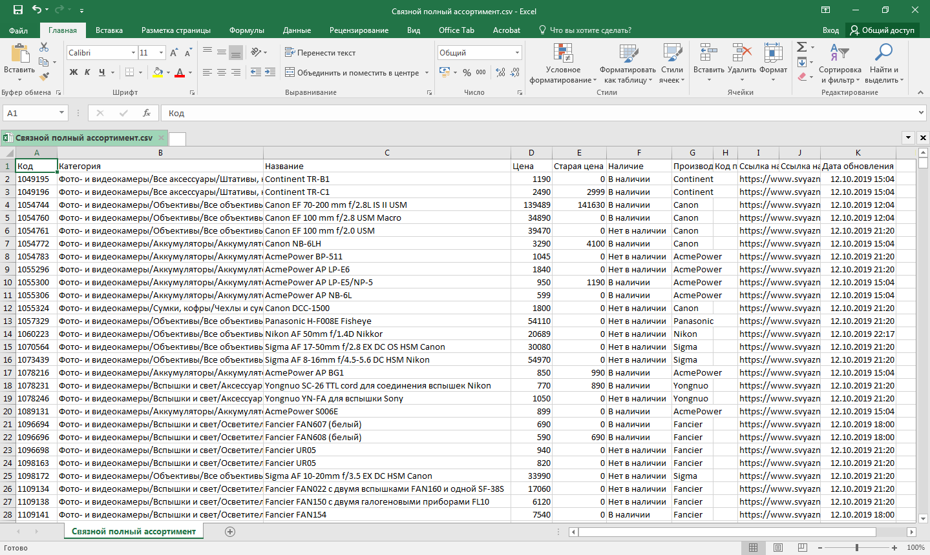Image resolution: width=930 pixels, height=555 pixels.
Task: Toggle Italic formatting (К)
Action: click(x=87, y=72)
